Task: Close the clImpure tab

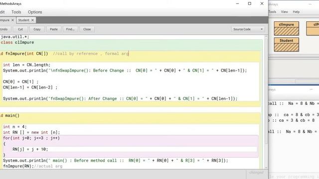Action: pyautogui.click(x=12, y=20)
